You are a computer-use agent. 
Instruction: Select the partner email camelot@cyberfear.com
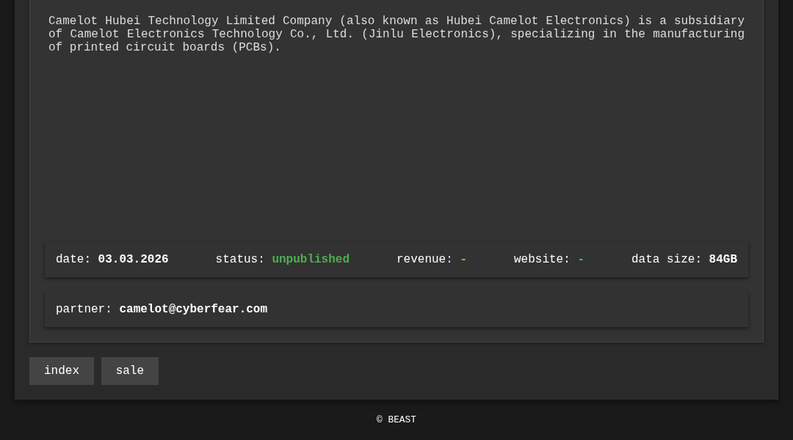pos(193,309)
